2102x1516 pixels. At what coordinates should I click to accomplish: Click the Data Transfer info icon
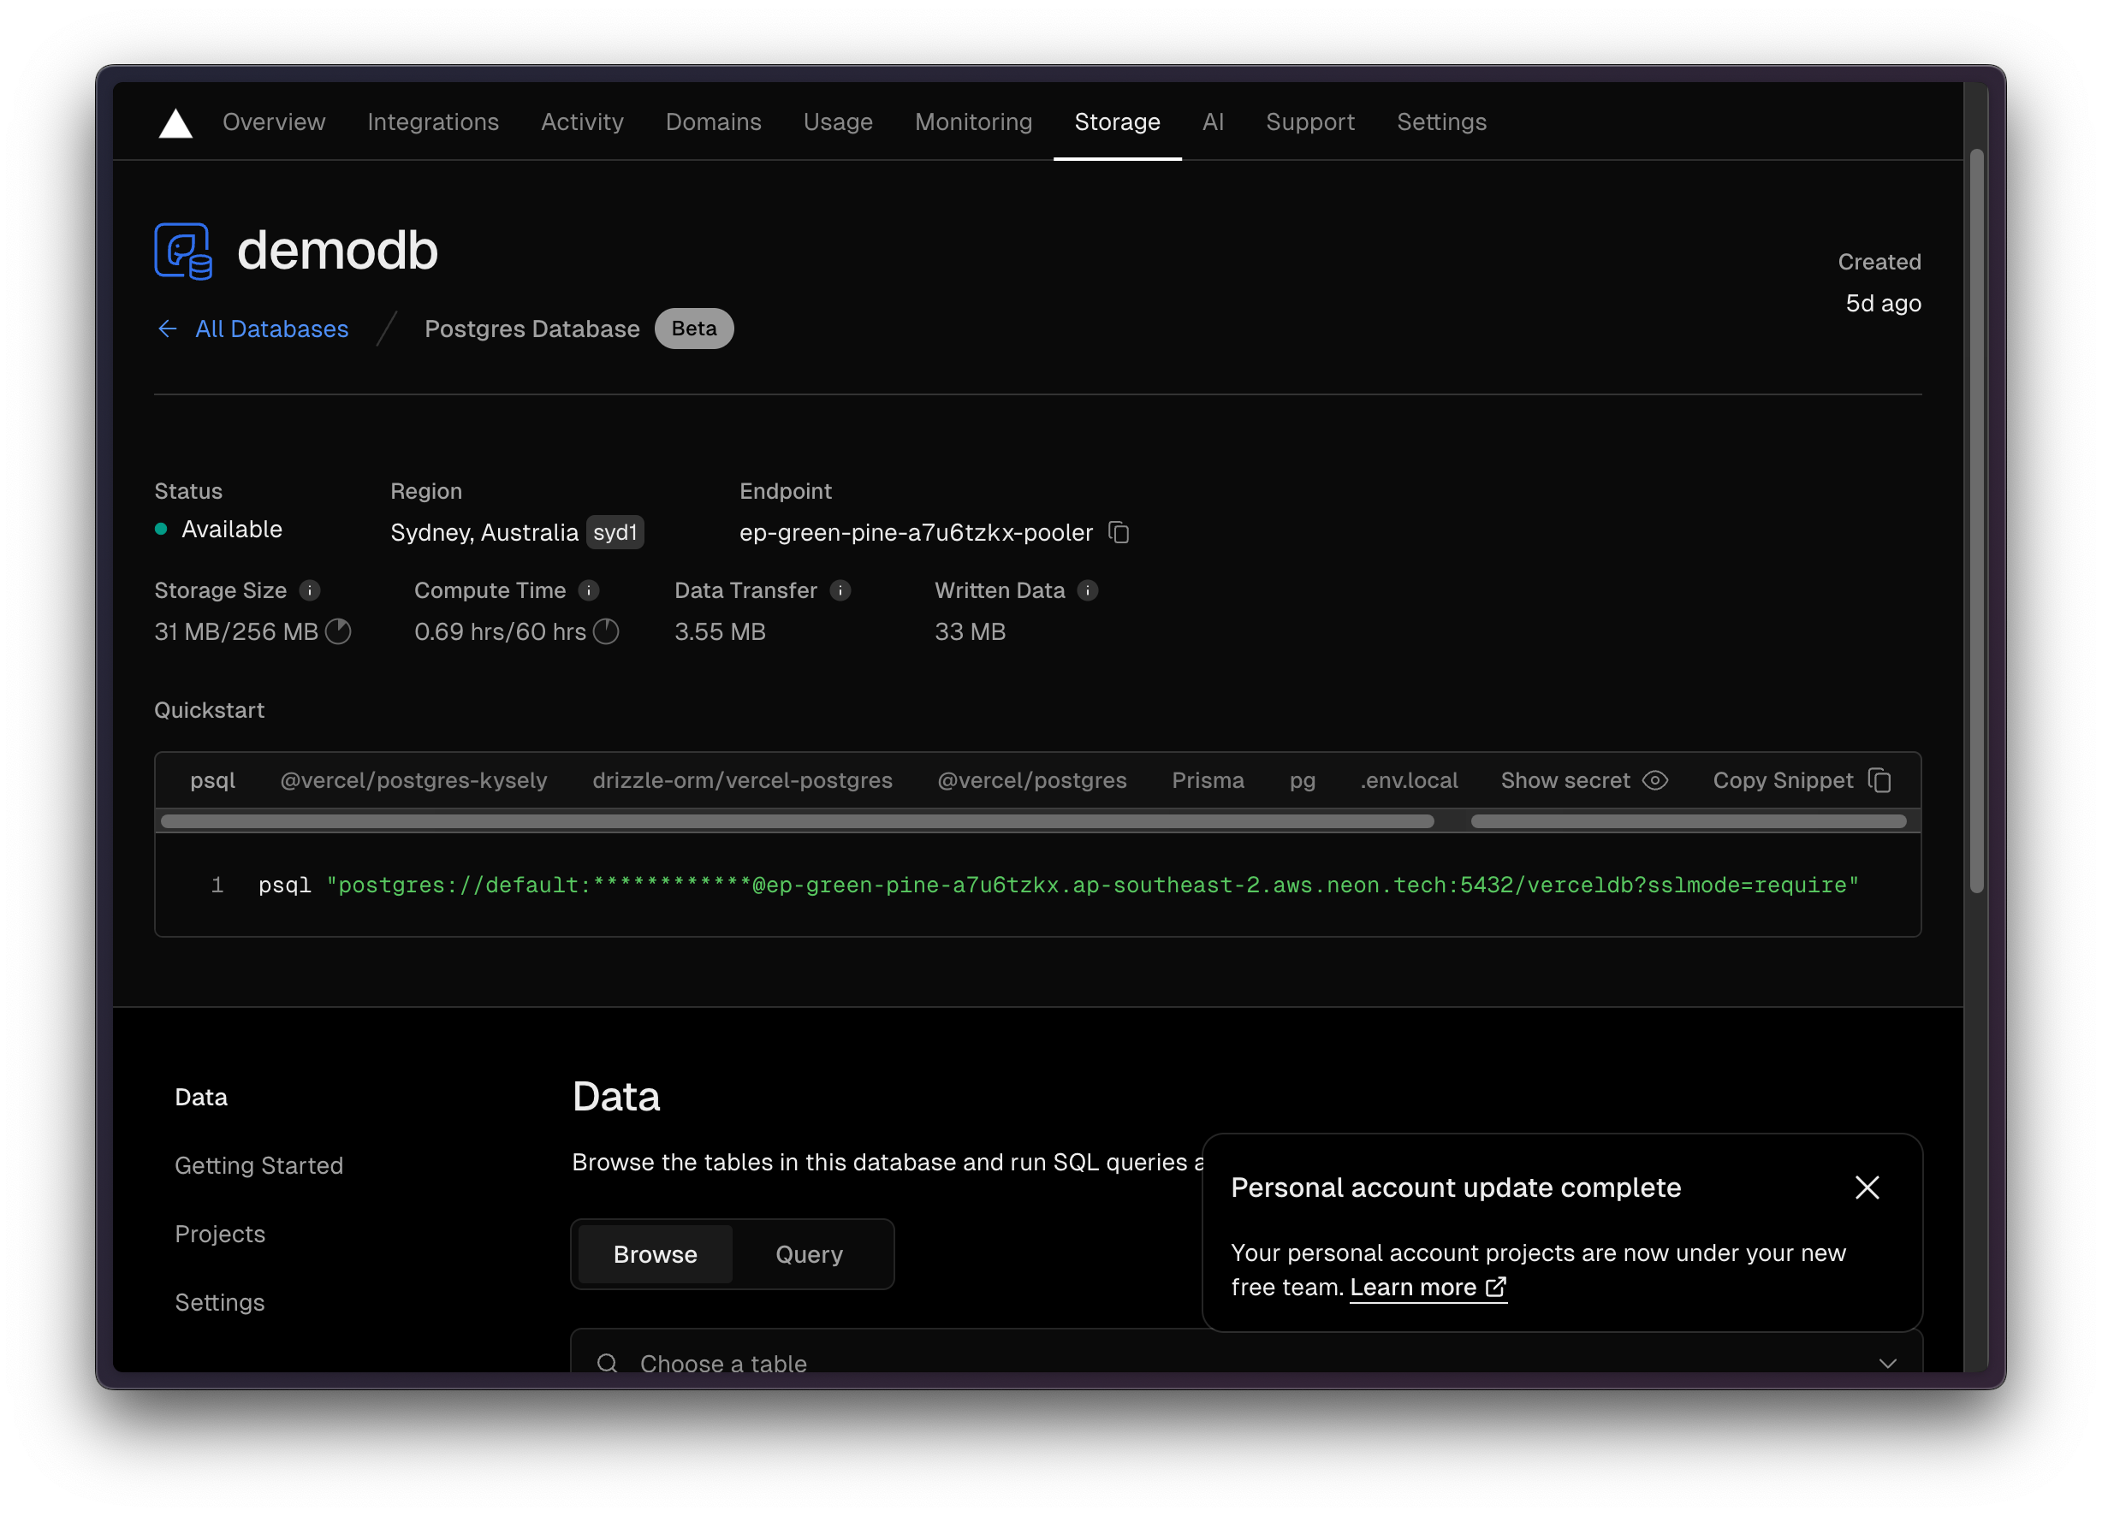click(840, 590)
